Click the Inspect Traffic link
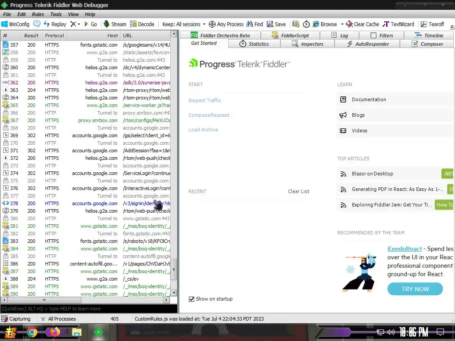Viewport: 455px width, 341px height. tap(204, 100)
